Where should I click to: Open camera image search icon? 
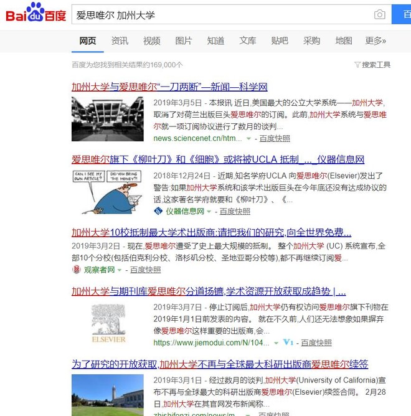point(380,14)
